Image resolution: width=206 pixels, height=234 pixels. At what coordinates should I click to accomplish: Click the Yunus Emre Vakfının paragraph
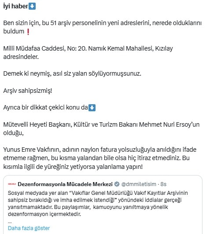coord(100,158)
